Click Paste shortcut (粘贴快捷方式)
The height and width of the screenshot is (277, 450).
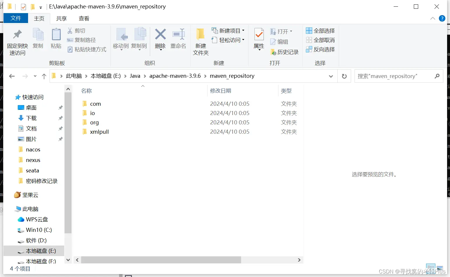tap(87, 49)
